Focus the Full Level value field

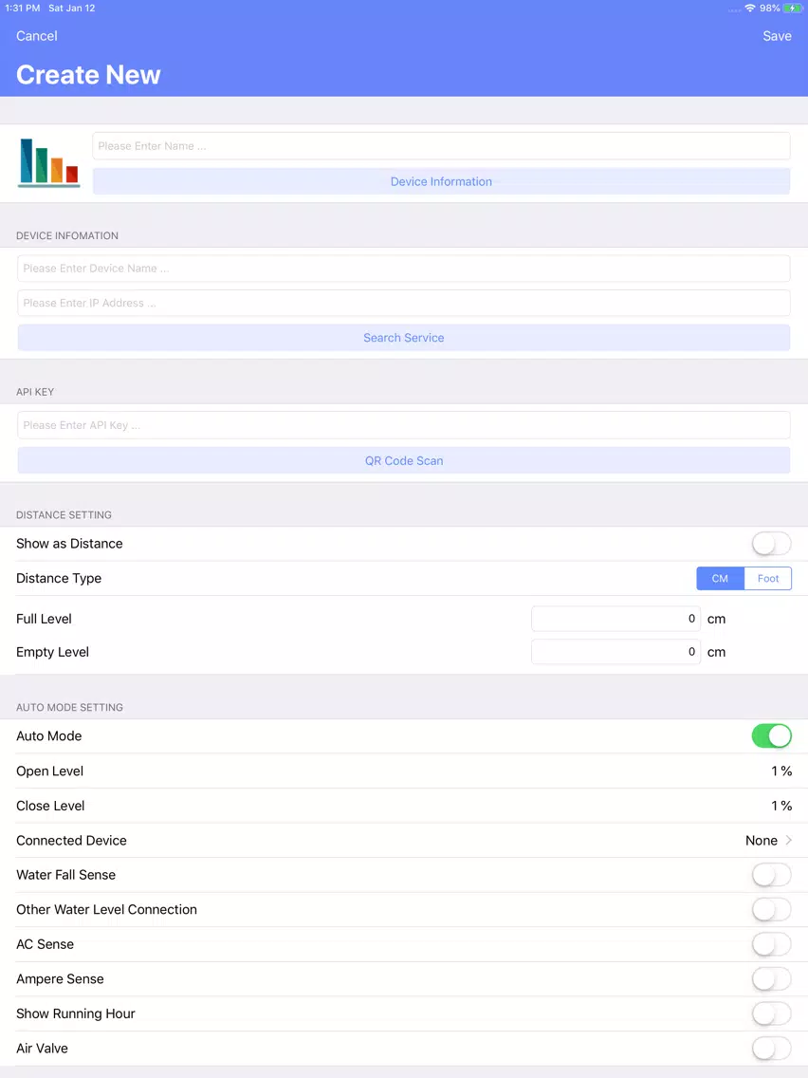click(x=615, y=619)
